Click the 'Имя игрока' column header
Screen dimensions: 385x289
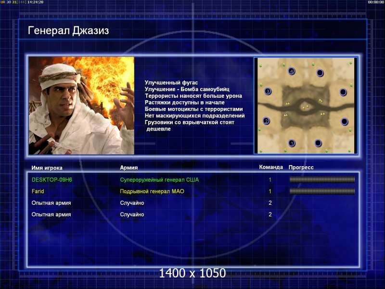[47, 168]
